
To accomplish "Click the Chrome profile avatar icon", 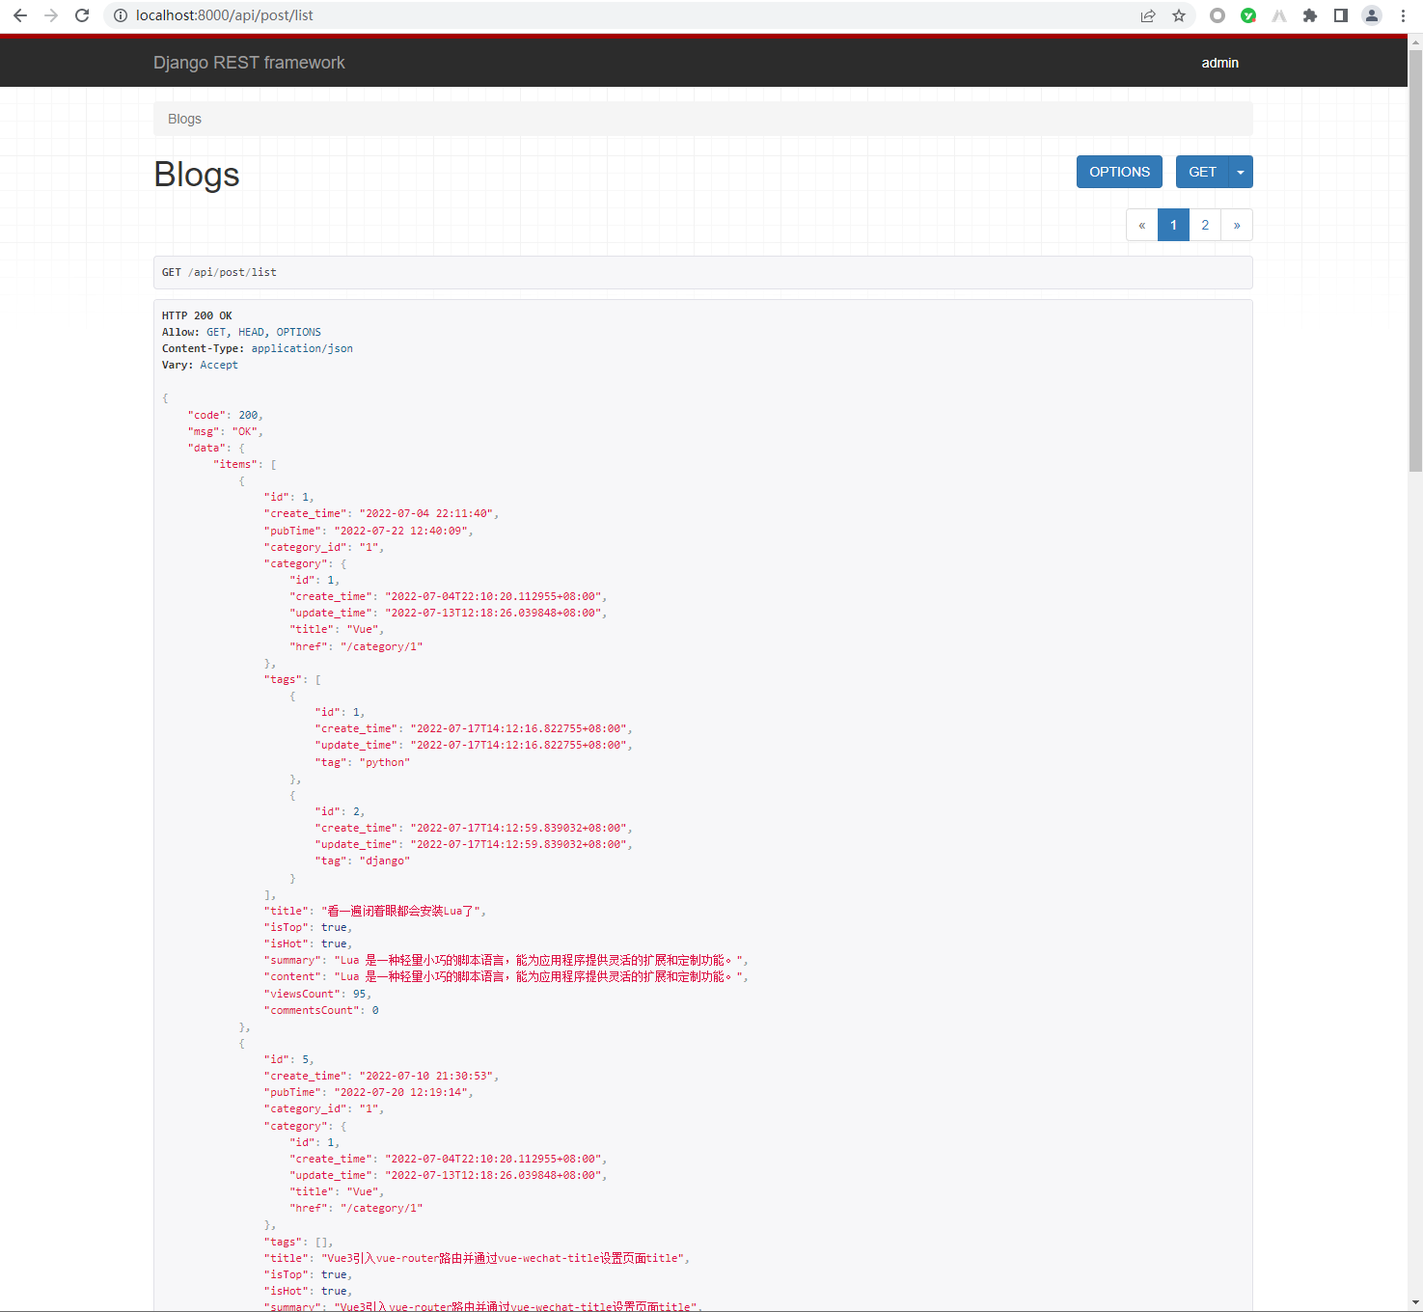I will [x=1371, y=15].
